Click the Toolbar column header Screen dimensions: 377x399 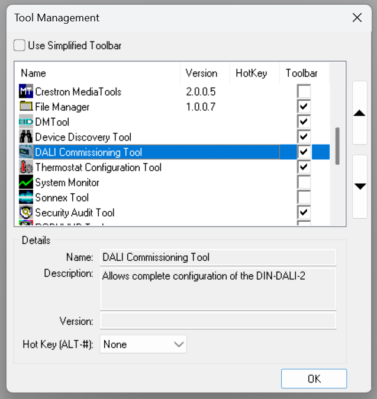[304, 73]
